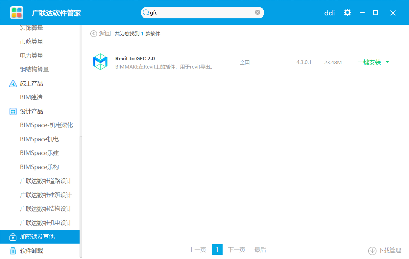Screen dimensions: 409x259
Task: Click 一键安装 for Revit to GFC 2.0
Action: (x=369, y=62)
